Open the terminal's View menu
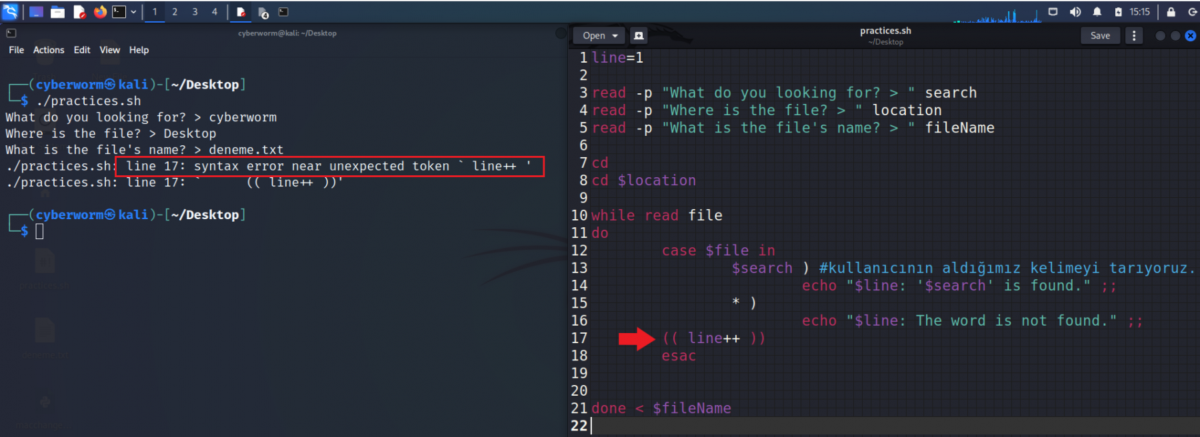 pyautogui.click(x=109, y=50)
